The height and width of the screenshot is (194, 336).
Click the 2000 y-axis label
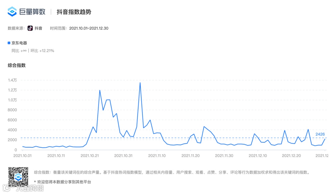12,140
